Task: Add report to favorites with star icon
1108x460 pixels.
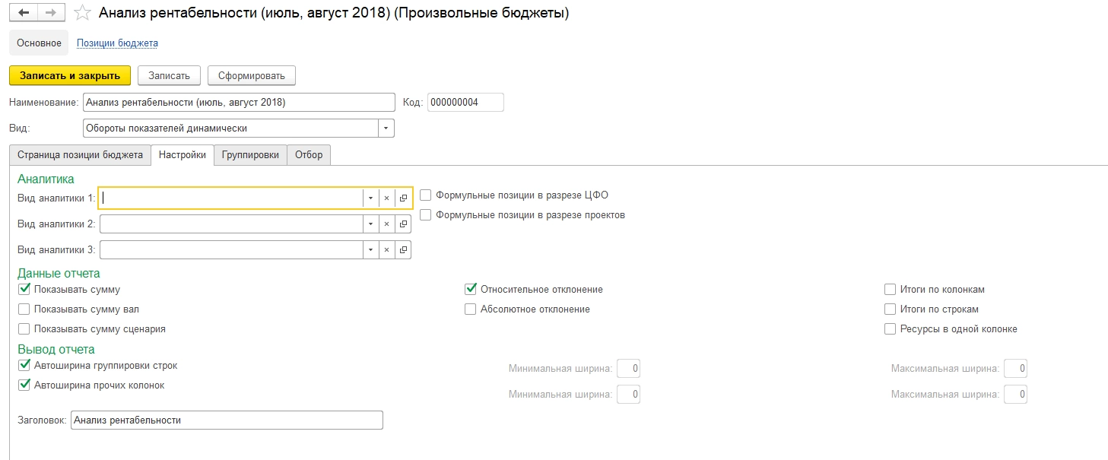Action: [84, 13]
